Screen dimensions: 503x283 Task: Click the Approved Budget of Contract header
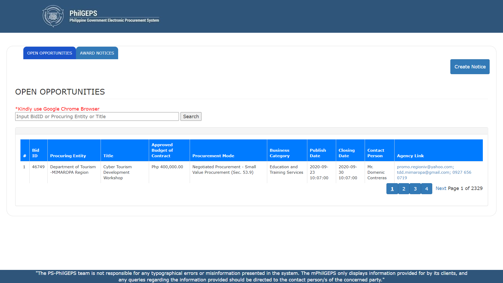click(x=169, y=150)
